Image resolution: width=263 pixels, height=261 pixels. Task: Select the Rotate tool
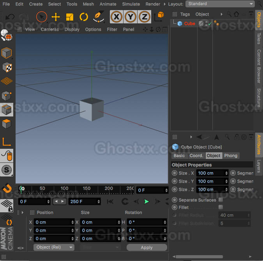click(x=84, y=17)
